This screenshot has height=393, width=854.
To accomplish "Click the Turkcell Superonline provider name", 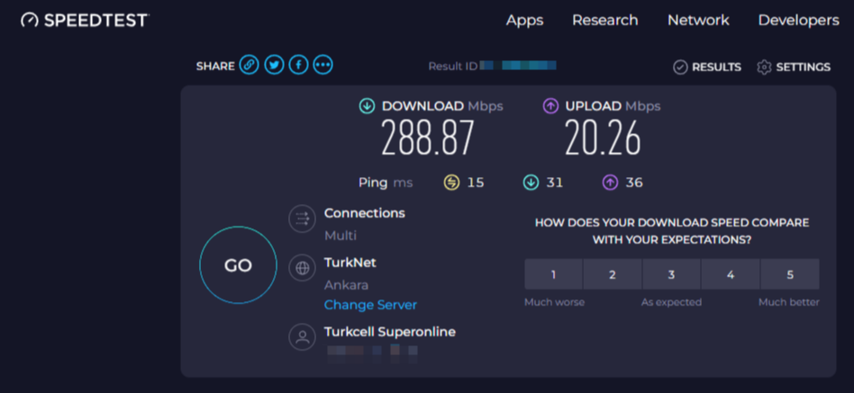I will (x=390, y=332).
